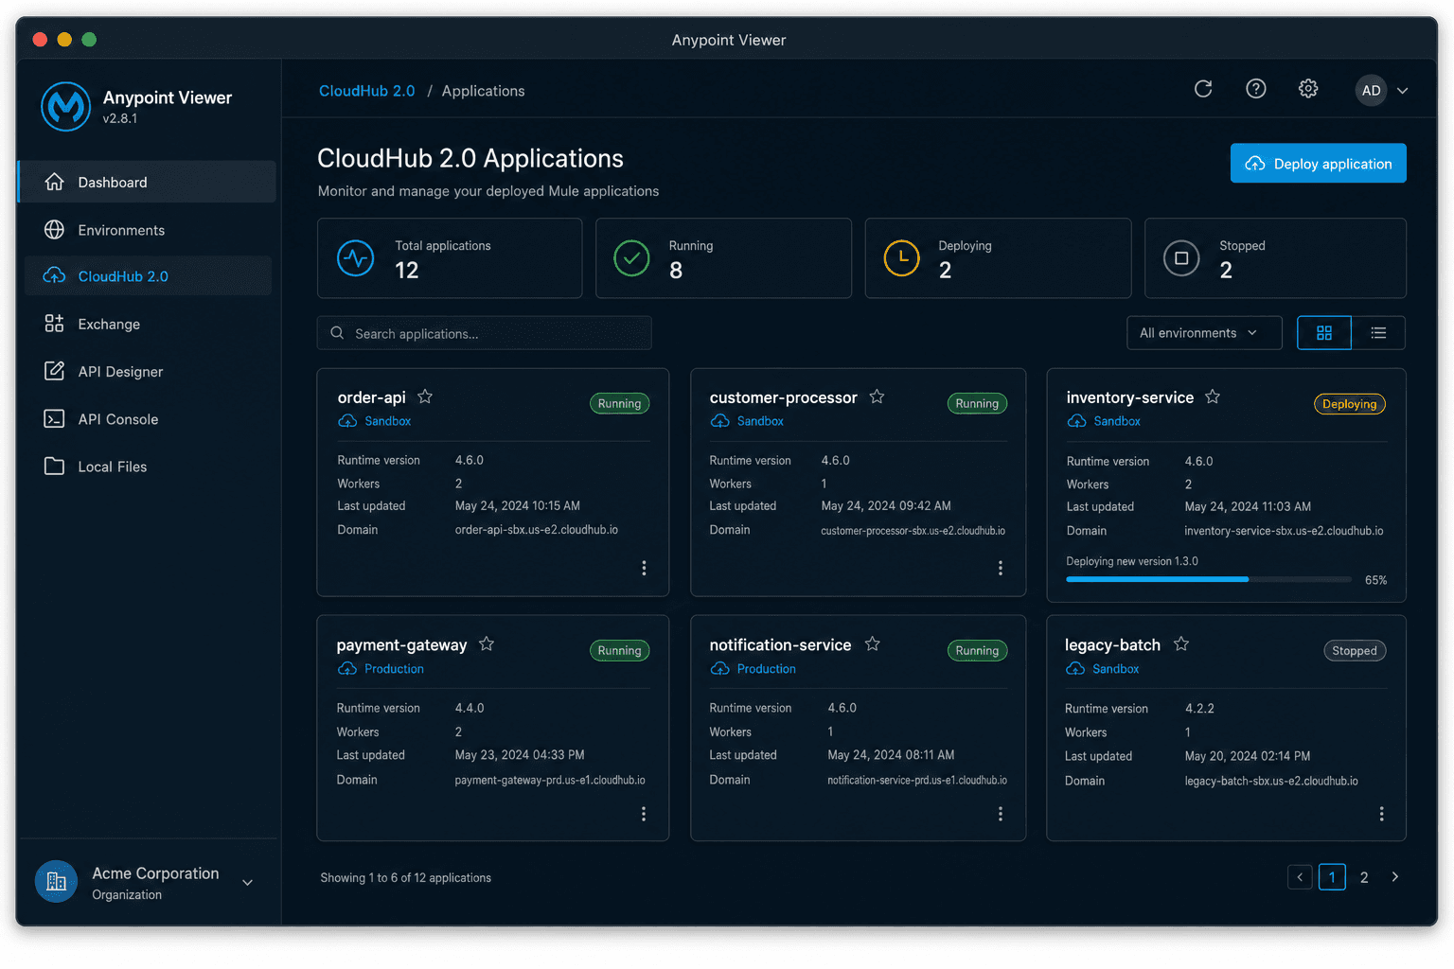Screen dimensions: 1454x969
Task: Open the order-api application title
Action: click(x=372, y=397)
